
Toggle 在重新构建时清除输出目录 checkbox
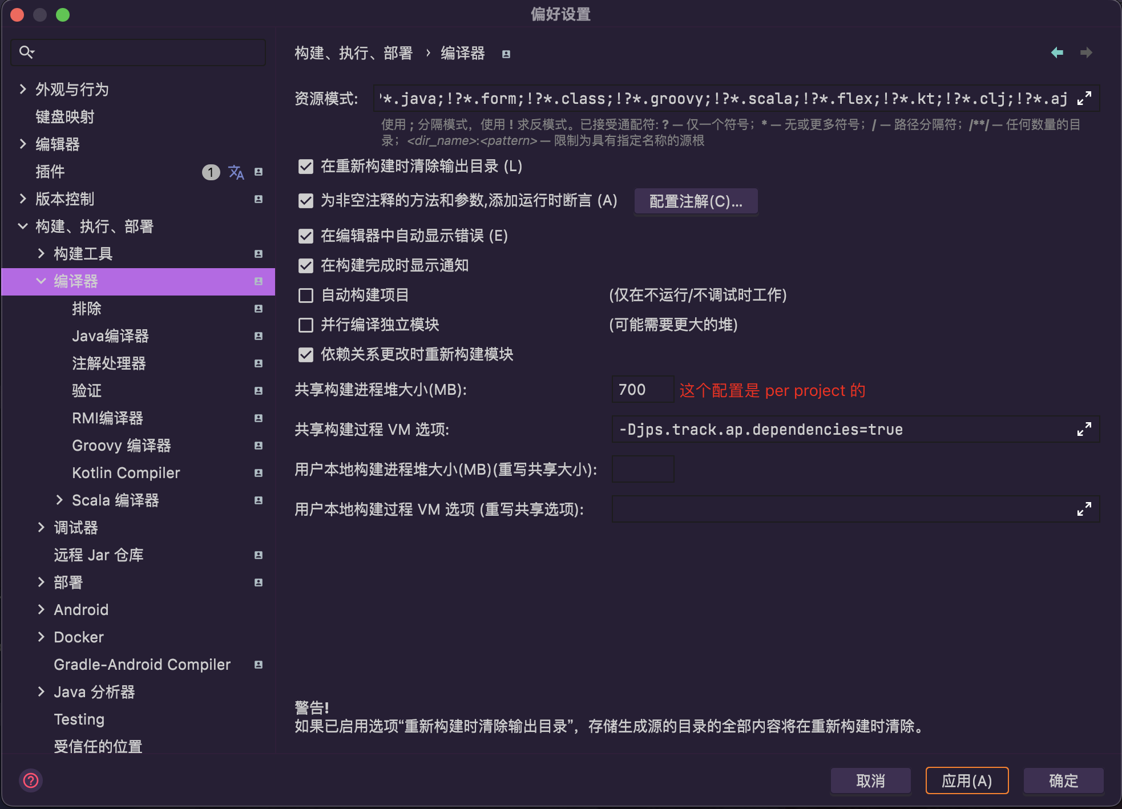[304, 168]
